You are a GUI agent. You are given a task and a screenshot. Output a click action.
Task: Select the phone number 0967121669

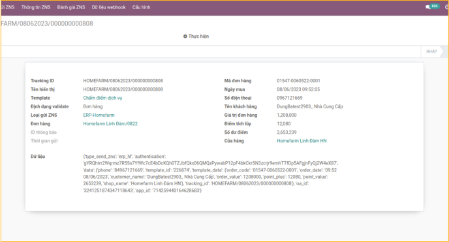[290, 98]
